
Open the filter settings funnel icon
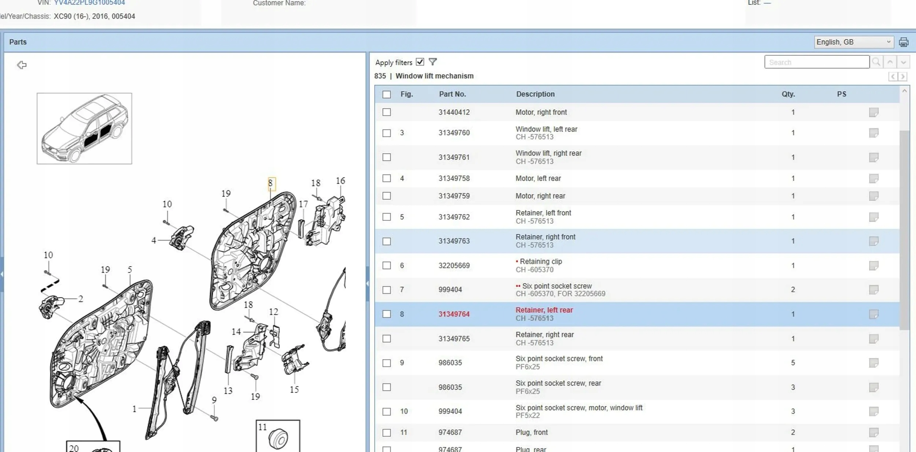(x=433, y=62)
